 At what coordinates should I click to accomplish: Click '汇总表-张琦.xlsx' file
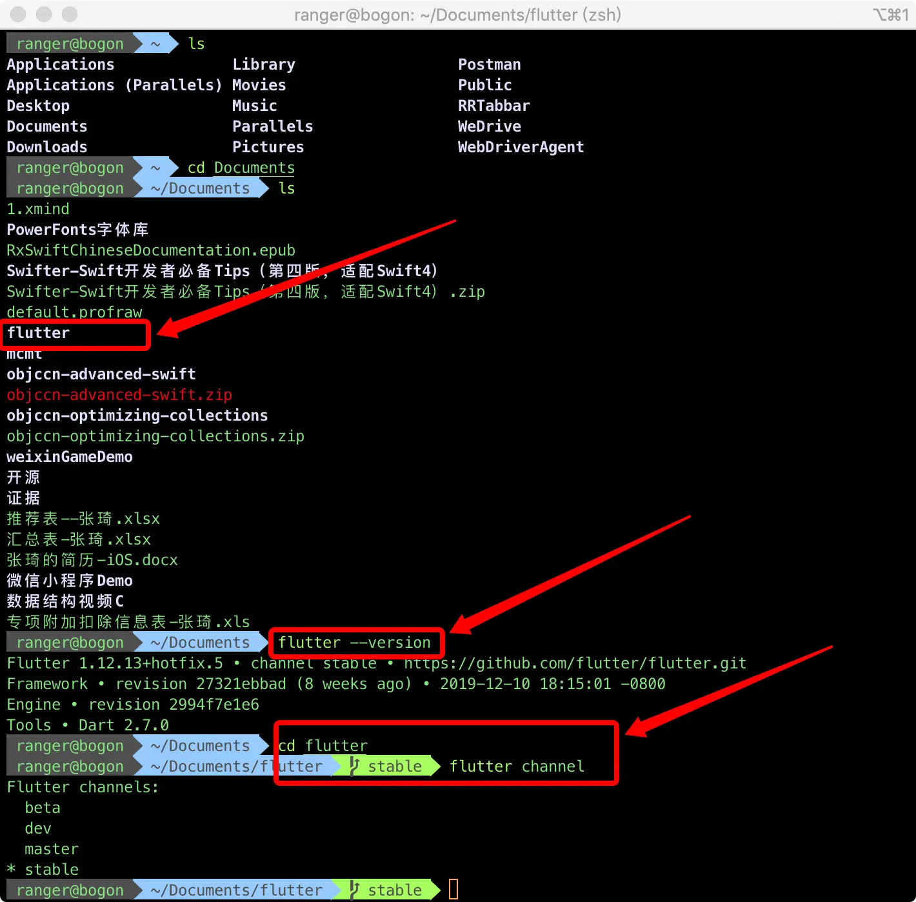pyautogui.click(x=79, y=539)
